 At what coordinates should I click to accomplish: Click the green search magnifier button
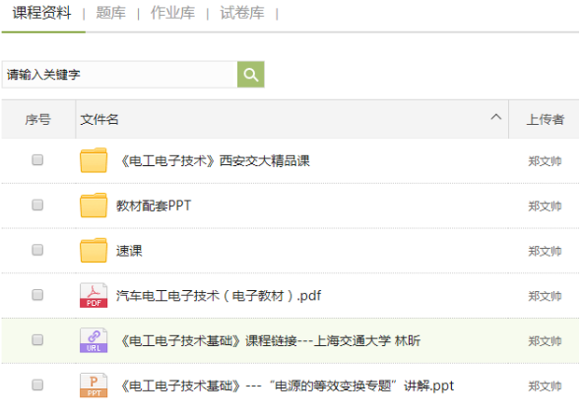point(250,75)
